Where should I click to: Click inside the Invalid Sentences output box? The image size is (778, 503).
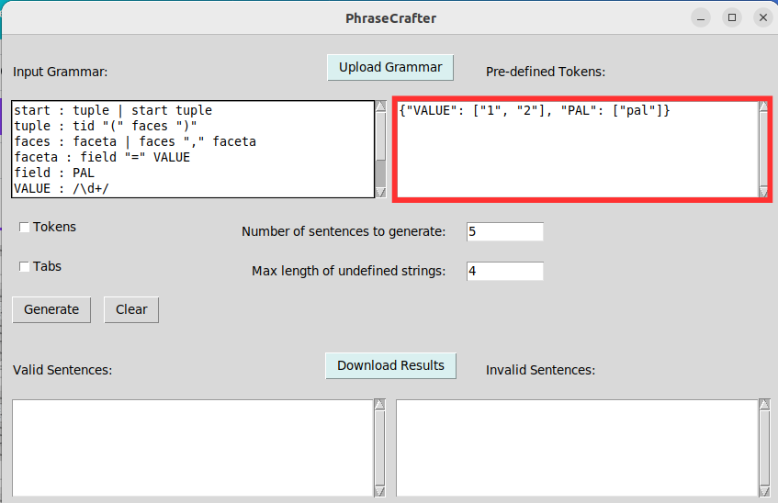[x=576, y=448]
